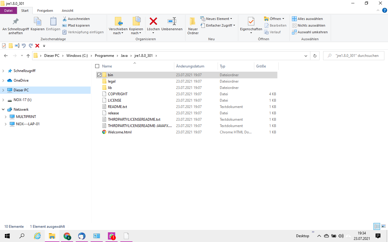Click the Kopieren icon in ribbon
Image resolution: width=388 pixels, height=242 pixels.
coord(38,21)
